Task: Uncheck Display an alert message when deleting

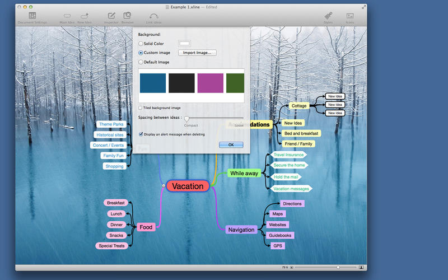Action: coord(141,134)
